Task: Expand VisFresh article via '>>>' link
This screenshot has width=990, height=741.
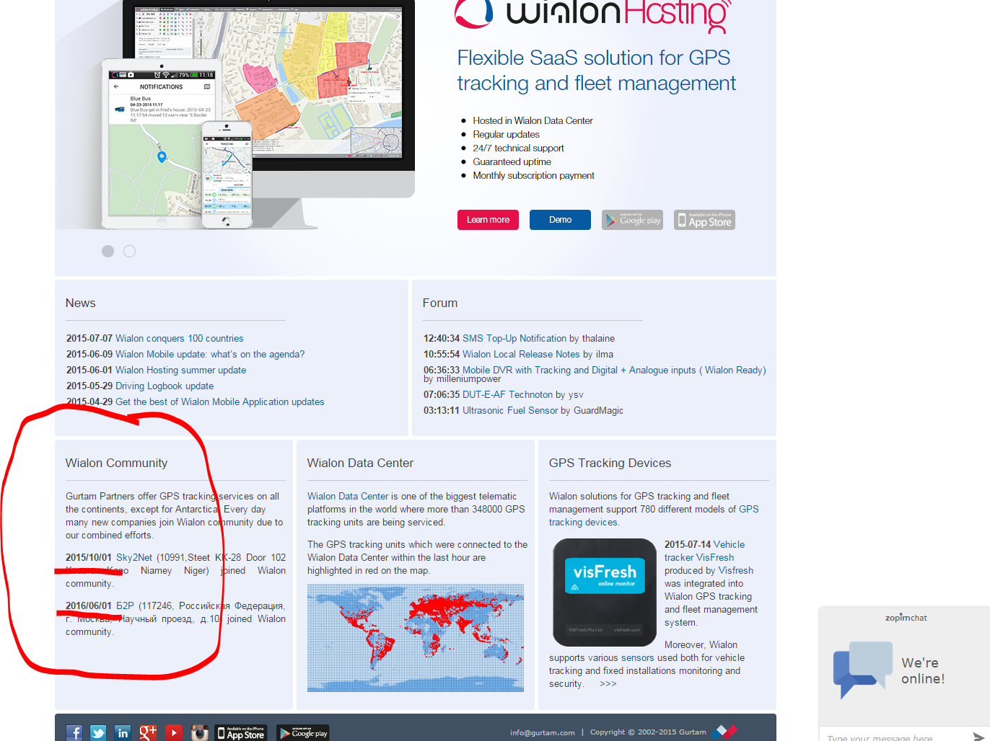Action: pos(608,683)
